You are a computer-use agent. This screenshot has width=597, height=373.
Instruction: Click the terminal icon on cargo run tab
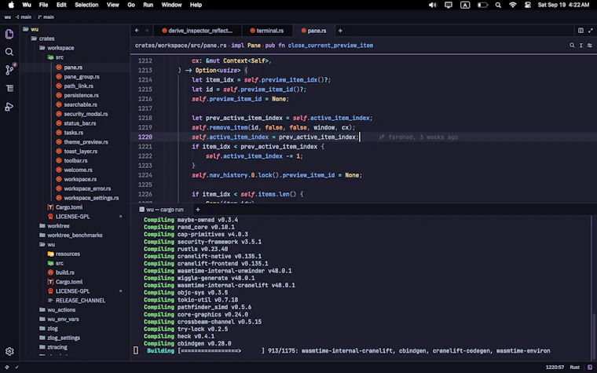pyautogui.click(x=142, y=210)
